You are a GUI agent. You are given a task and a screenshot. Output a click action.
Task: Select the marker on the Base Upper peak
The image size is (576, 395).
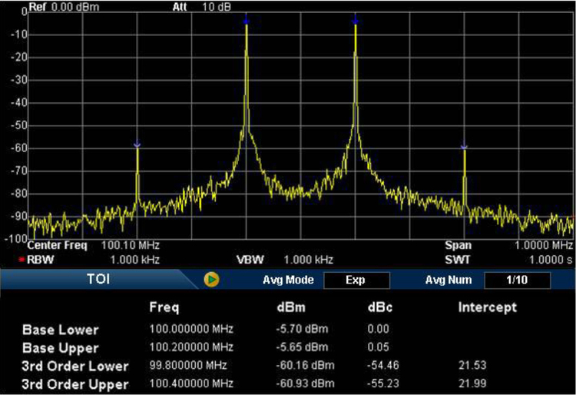coord(356,18)
